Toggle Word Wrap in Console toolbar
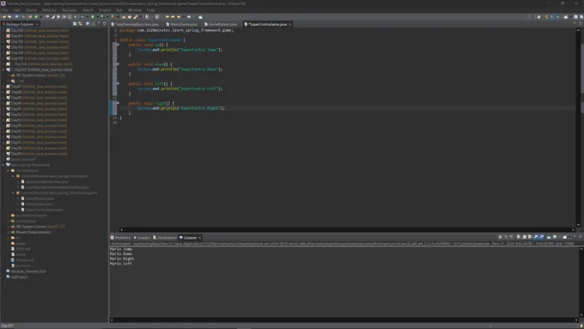 tap(530, 237)
